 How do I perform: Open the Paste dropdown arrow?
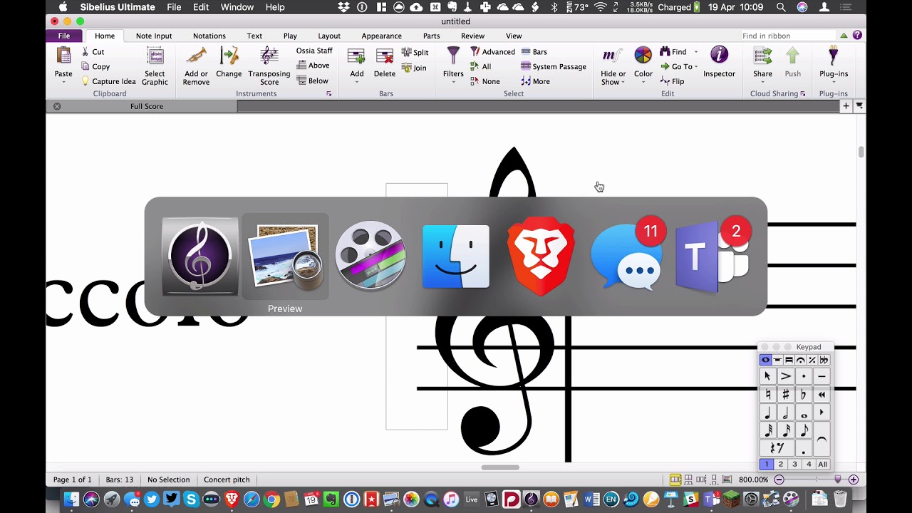coord(63,82)
